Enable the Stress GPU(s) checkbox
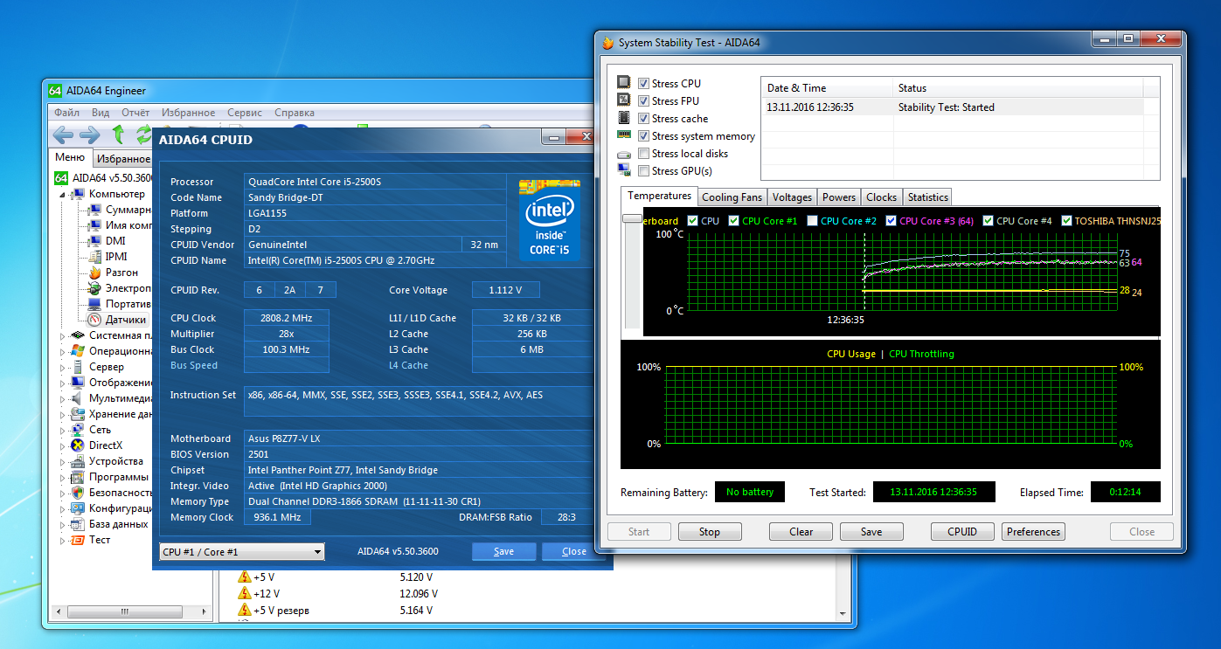 [x=644, y=171]
